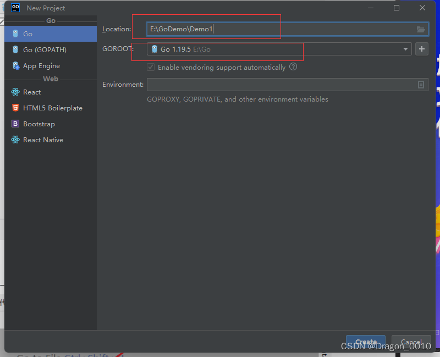Click GOPROXY, GOPRIVATE hint text
This screenshot has height=357, width=440.
coord(238,99)
